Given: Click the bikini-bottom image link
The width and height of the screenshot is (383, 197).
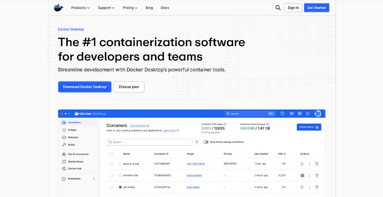Looking at the screenshot, I should (194, 175).
